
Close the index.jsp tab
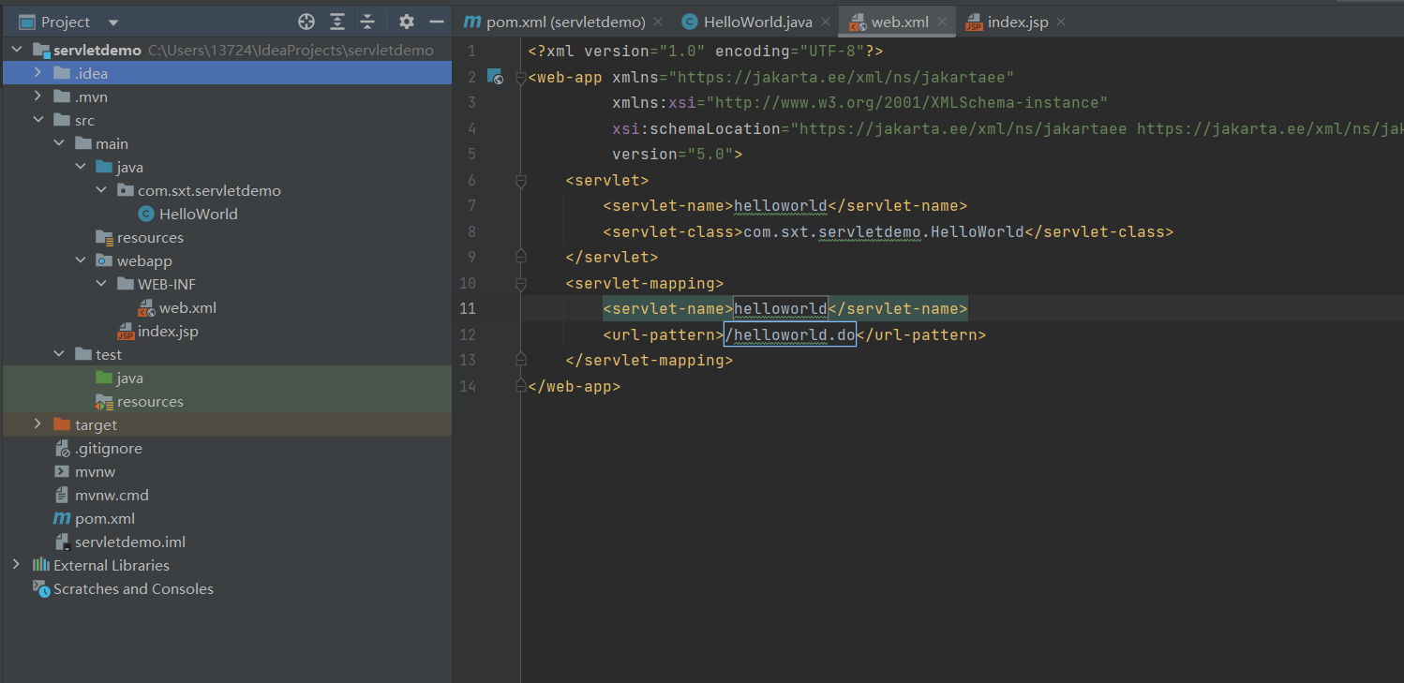tap(1059, 22)
